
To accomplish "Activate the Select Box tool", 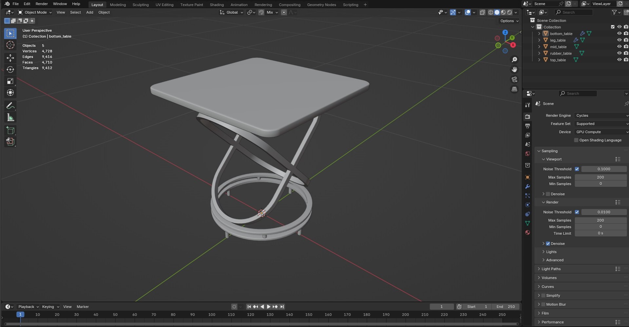I will [x=10, y=33].
